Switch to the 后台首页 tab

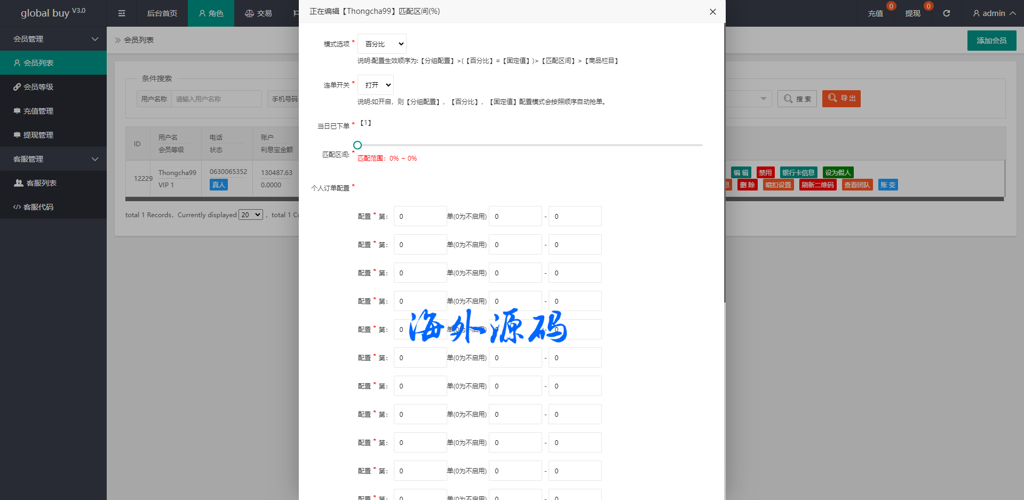[x=162, y=13]
